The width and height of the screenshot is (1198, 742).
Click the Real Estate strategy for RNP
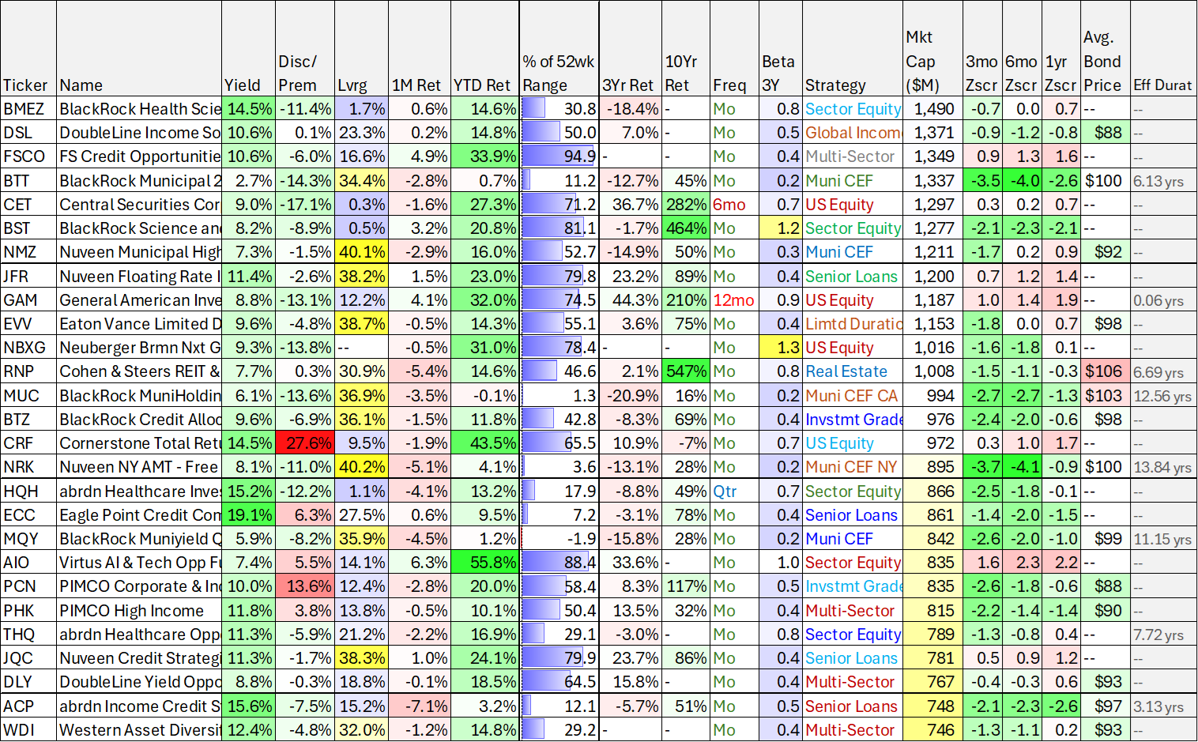click(x=853, y=371)
